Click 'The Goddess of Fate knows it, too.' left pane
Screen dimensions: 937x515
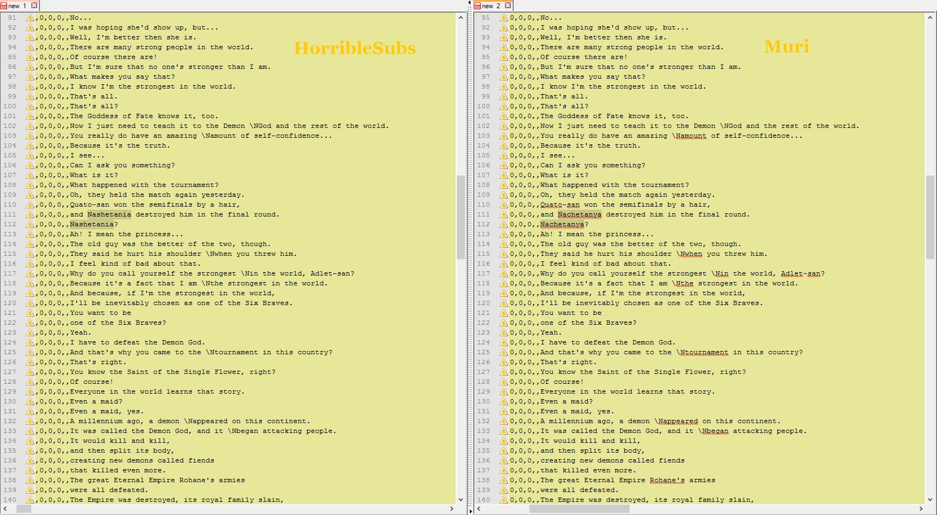144,116
